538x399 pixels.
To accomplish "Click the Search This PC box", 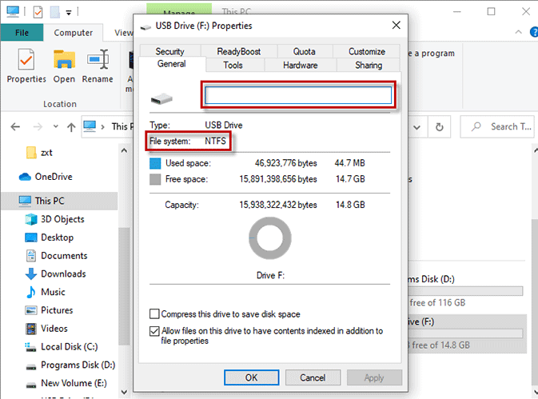I will (x=496, y=127).
